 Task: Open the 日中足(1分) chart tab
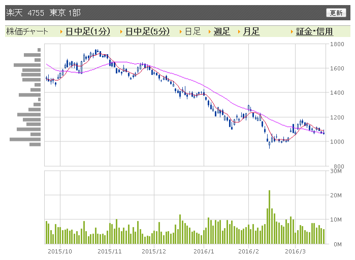click(88, 31)
